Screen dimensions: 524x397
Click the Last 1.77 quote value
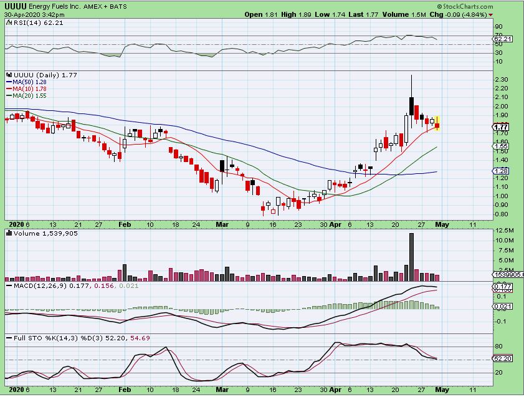(x=363, y=14)
